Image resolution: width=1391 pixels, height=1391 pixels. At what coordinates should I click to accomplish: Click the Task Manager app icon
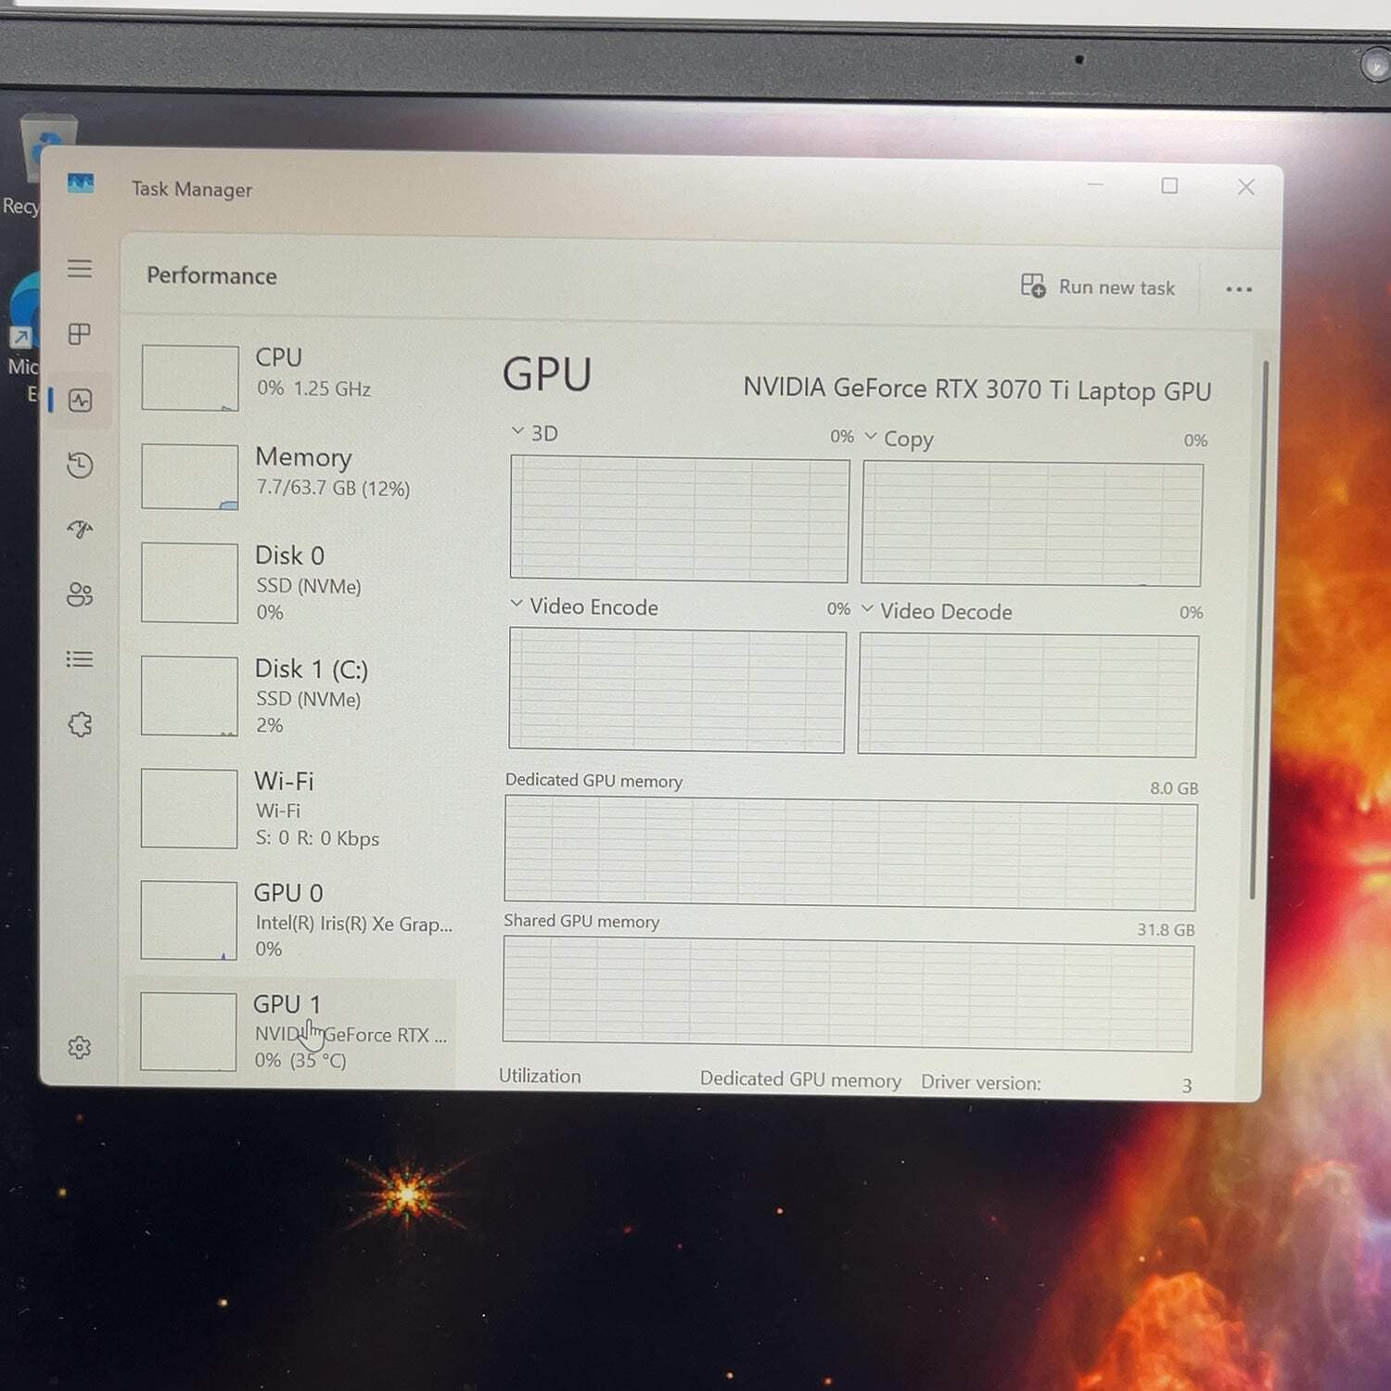pos(81,183)
